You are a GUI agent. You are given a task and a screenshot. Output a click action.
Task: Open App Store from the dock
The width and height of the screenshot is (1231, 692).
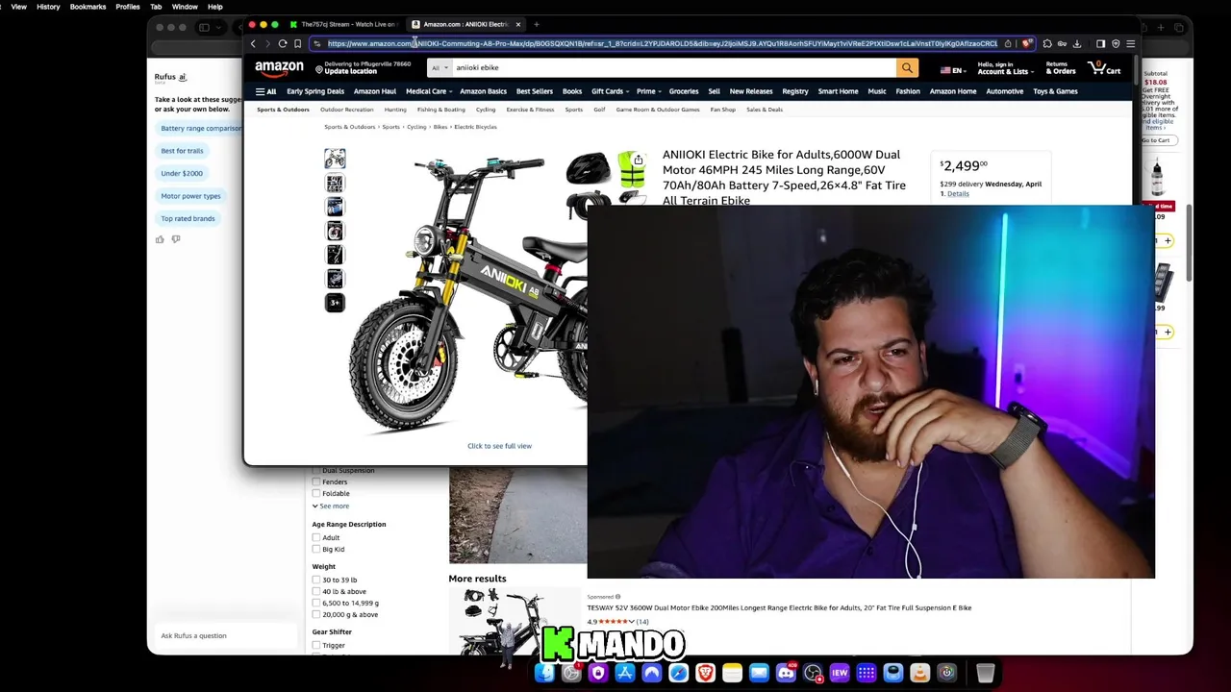tap(625, 673)
